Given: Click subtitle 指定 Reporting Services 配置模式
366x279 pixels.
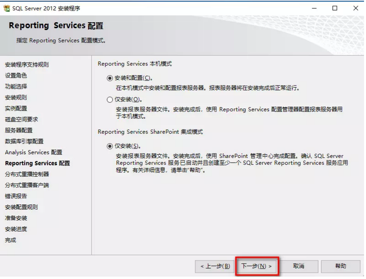Looking at the screenshot, I should (x=61, y=41).
